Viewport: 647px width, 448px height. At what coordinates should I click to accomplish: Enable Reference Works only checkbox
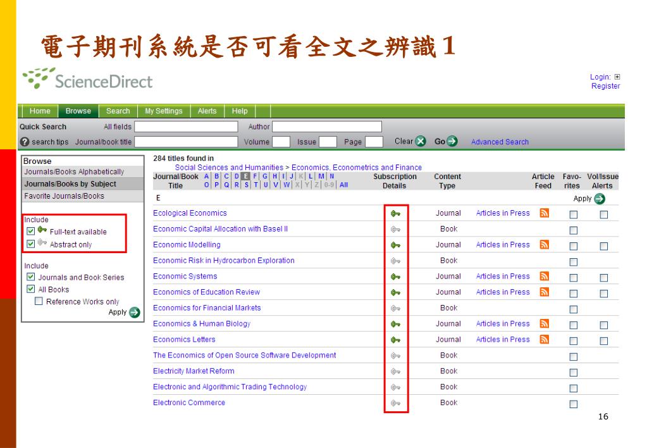tap(39, 301)
